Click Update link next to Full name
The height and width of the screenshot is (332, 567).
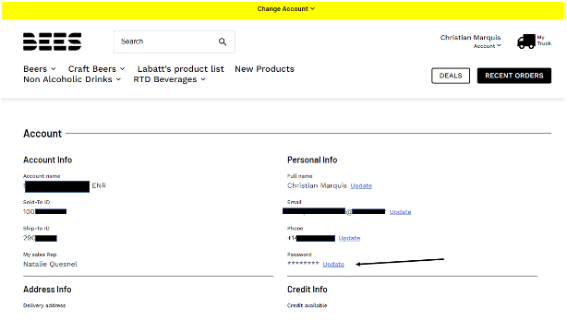(x=361, y=185)
